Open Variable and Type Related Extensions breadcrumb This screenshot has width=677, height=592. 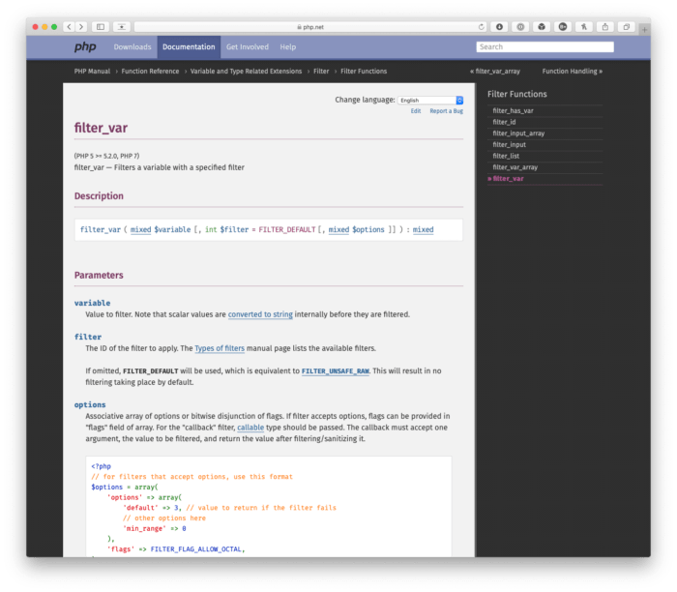(246, 72)
